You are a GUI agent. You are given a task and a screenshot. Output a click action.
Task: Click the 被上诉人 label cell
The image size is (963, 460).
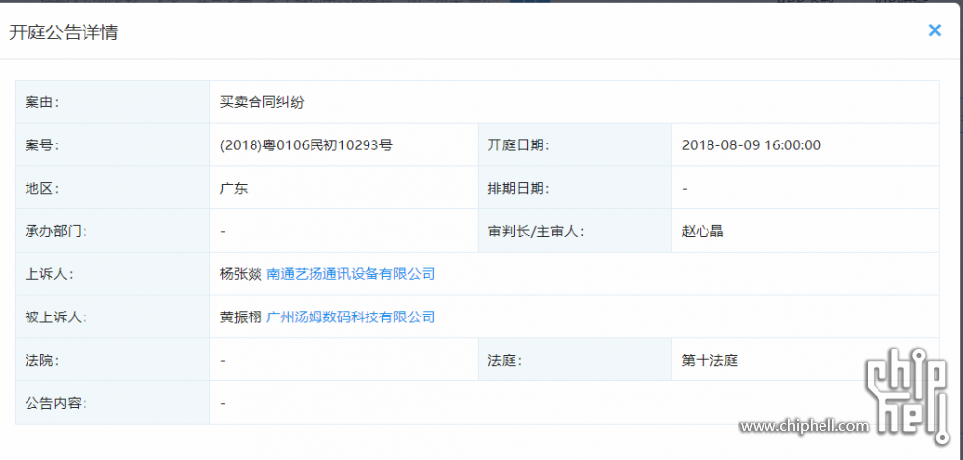[112, 316]
